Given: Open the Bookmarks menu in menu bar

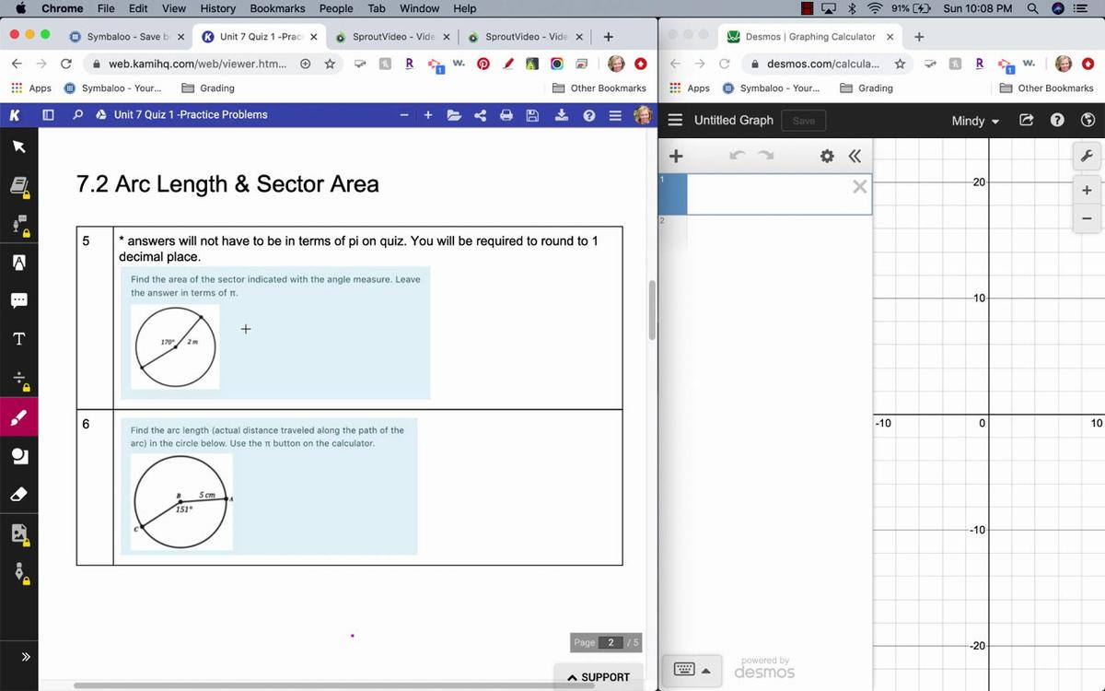Looking at the screenshot, I should [x=277, y=8].
